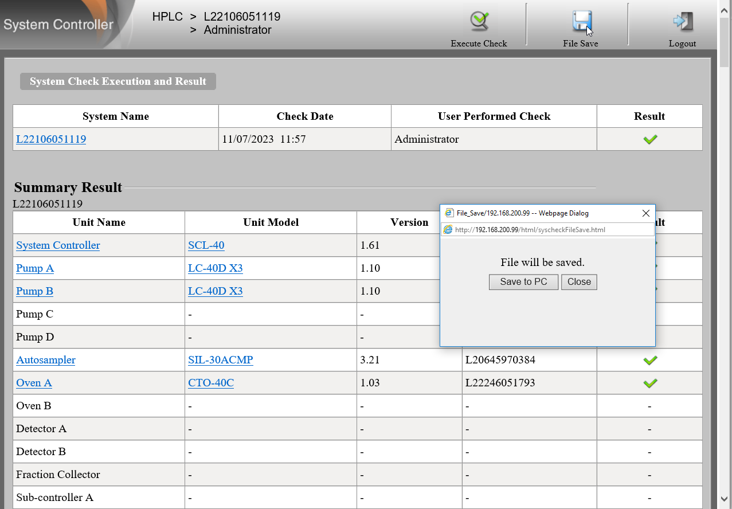Screen dimensions: 732x509
Task: Click the Logout label
Action: [682, 44]
